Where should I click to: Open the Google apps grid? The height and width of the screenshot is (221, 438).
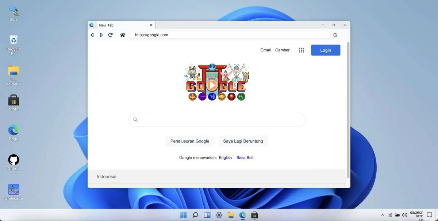click(x=301, y=50)
